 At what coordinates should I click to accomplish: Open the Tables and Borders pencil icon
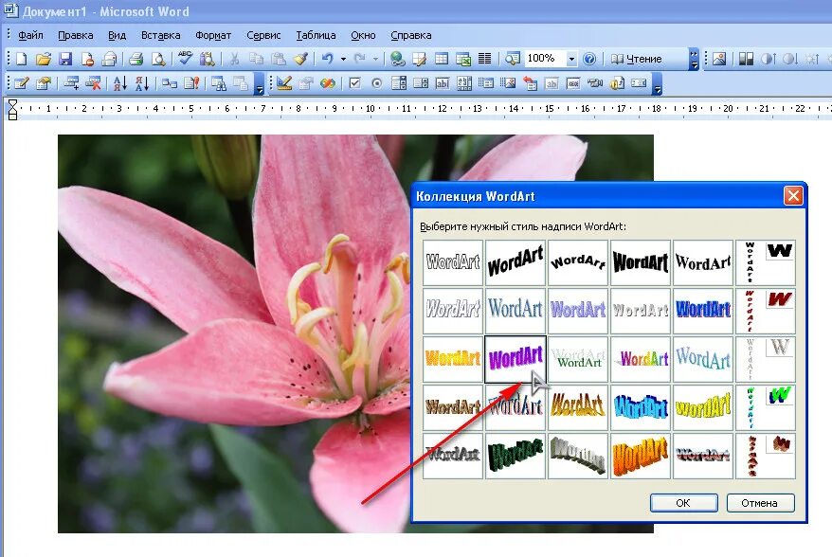[420, 59]
